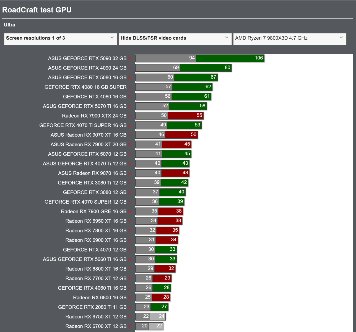Open Screen resolutions 1 of 3 dropdown
This screenshot has height=332, width=356.
click(x=61, y=39)
